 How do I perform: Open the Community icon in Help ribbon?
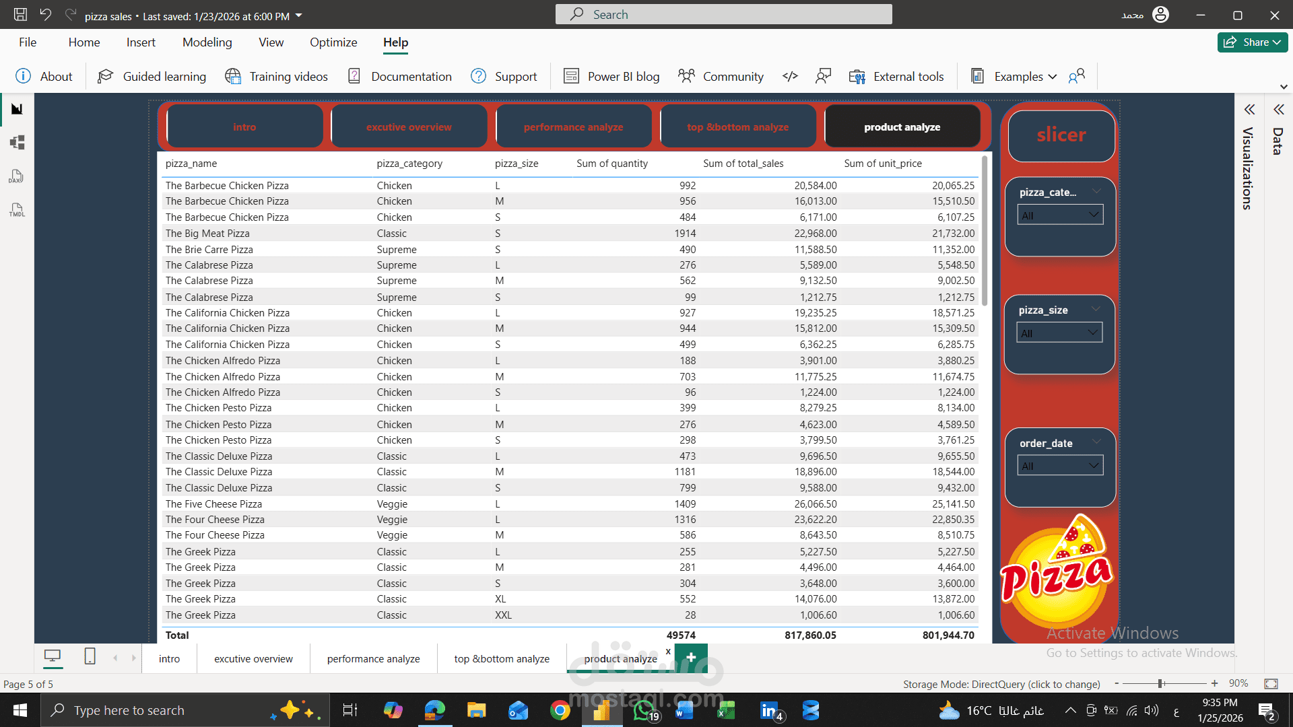click(x=686, y=76)
